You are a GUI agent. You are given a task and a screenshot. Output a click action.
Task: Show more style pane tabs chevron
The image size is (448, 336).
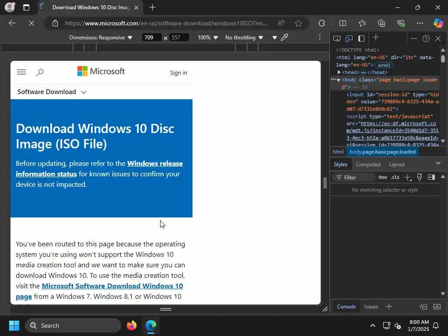(x=438, y=163)
